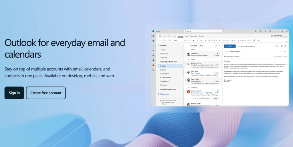This screenshot has width=293, height=147.
Task: Open Word app icon in left rail
Action: (x=153, y=55)
